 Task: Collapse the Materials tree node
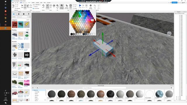click(33, 90)
